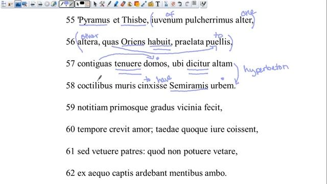Viewport: 327px width, 184px height.
Task: Click the handwriting signature icon
Action: [203, 4]
